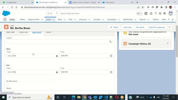The width and height of the screenshot is (178, 100).
Task: Switch to Admin Course Content browser tab
Action: [84, 2]
